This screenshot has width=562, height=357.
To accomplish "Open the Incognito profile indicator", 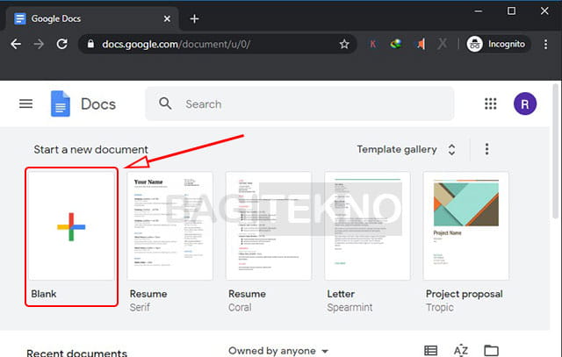I will point(498,44).
